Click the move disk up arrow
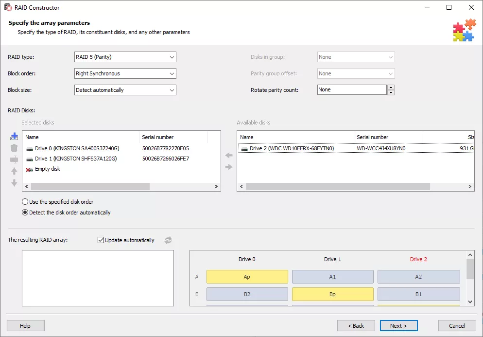The image size is (483, 337). (14, 171)
